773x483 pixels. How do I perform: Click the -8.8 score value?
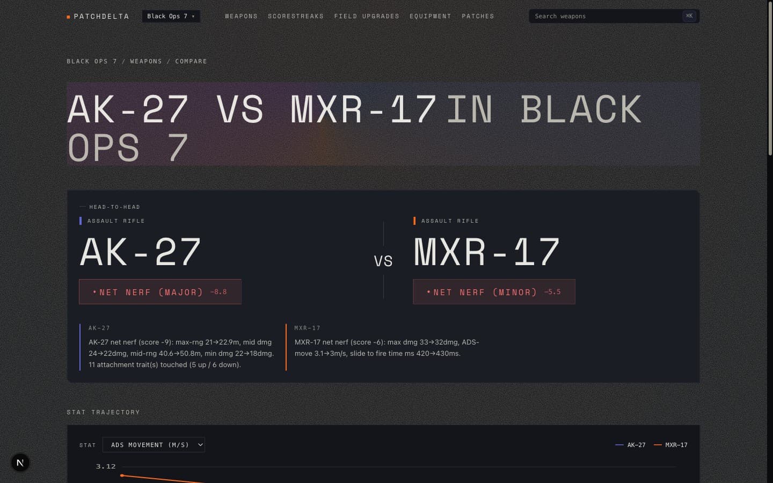[218, 292]
